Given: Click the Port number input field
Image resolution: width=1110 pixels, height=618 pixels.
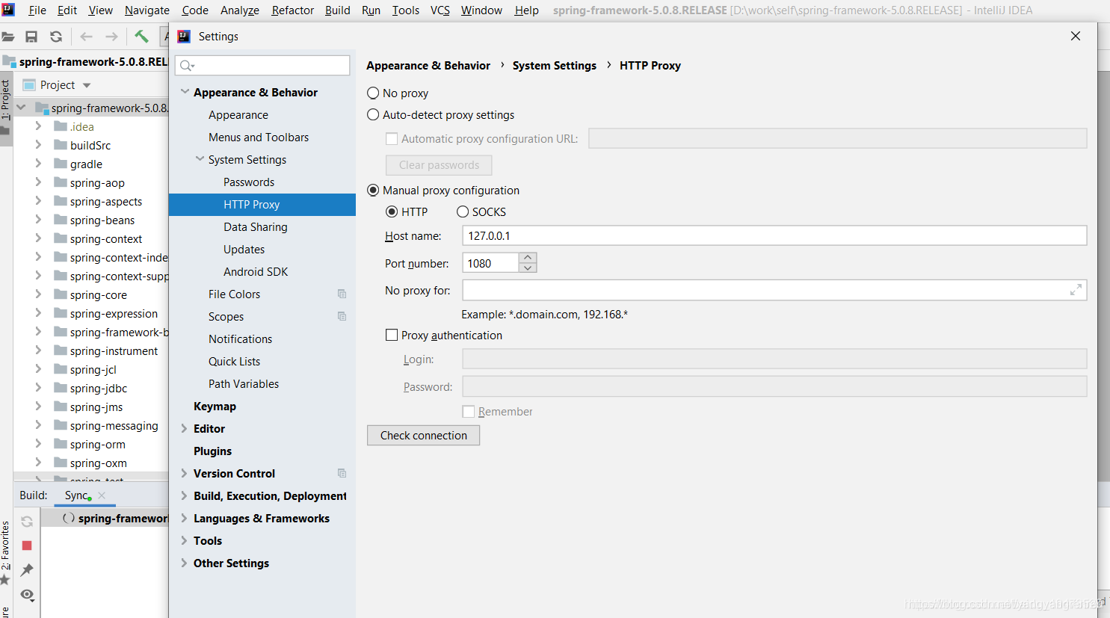Looking at the screenshot, I should (490, 263).
